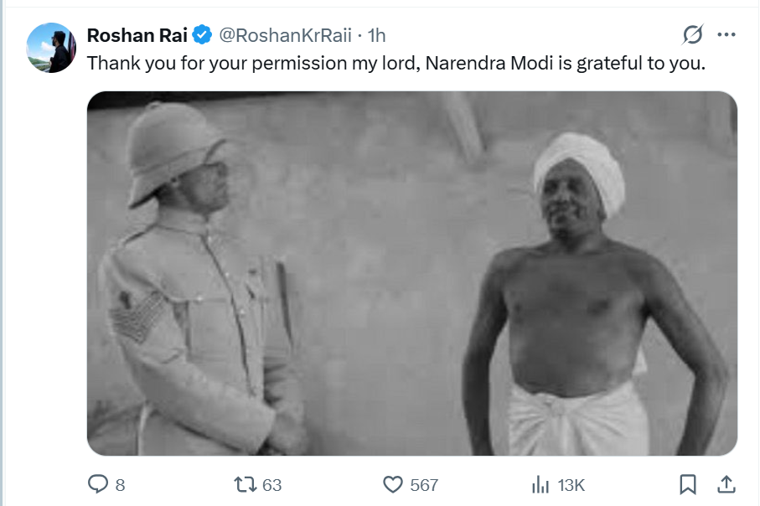This screenshot has height=506, width=760.
Task: Open the @RoshanKrRaii handle link
Action: [x=285, y=35]
